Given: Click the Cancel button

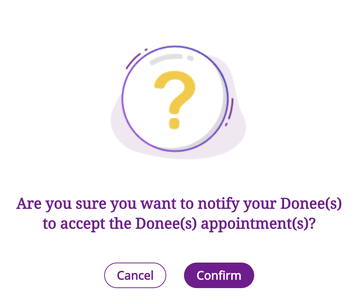Looking at the screenshot, I should (135, 275).
